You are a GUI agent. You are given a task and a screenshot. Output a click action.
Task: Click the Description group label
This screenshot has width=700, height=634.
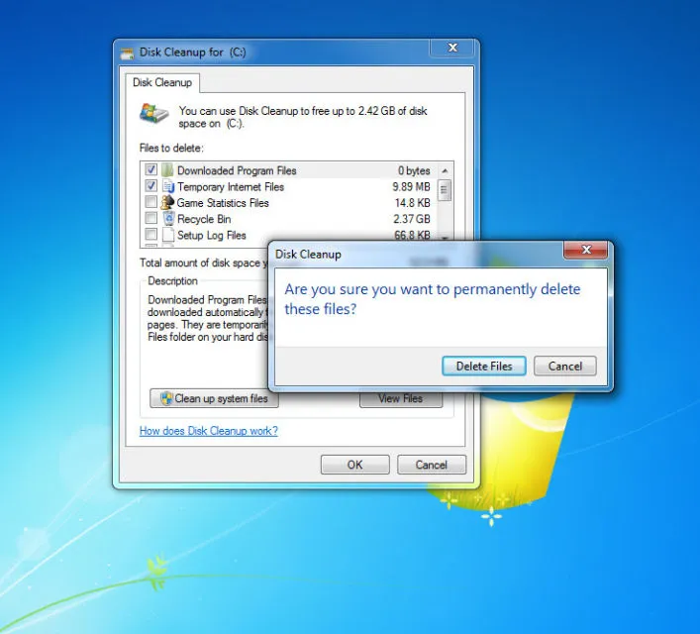click(172, 281)
